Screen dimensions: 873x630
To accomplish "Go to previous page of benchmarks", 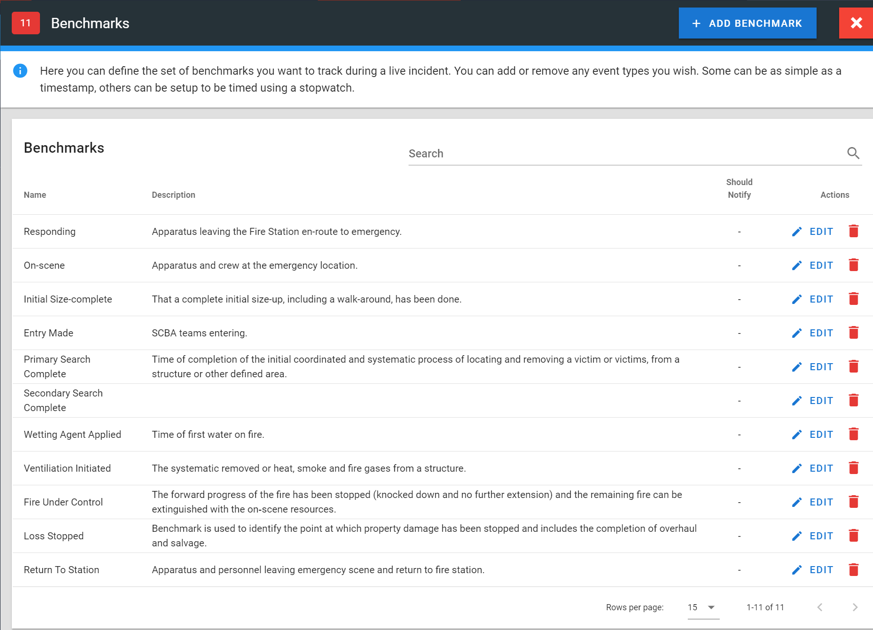I will point(820,607).
